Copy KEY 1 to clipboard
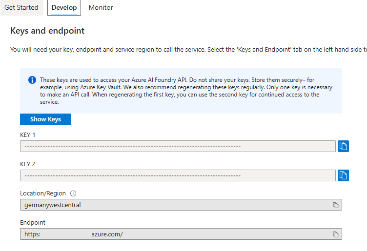The height and width of the screenshot is (251, 367). [343, 146]
